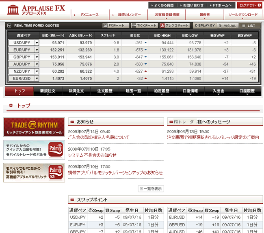The image size is (264, 233).
Task: Click the EURUSD row in swap table
Action: point(214,217)
